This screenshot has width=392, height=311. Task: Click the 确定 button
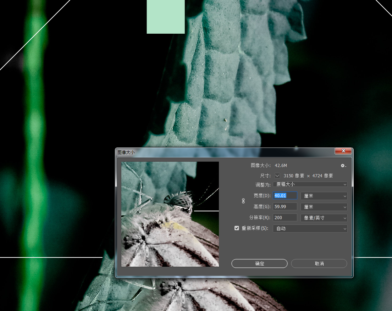[259, 263]
